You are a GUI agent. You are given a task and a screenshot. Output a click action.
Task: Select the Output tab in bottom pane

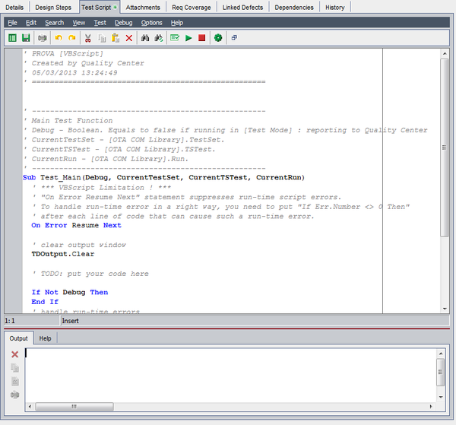coord(18,338)
